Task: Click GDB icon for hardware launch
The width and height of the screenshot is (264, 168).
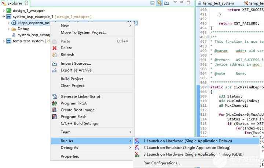Action: pos(137,154)
